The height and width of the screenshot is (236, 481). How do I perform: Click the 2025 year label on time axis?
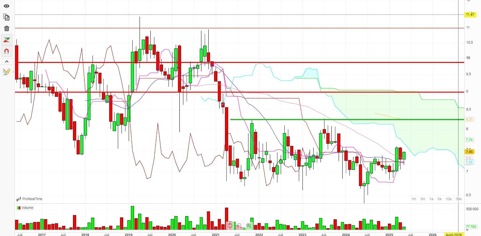point(389,234)
